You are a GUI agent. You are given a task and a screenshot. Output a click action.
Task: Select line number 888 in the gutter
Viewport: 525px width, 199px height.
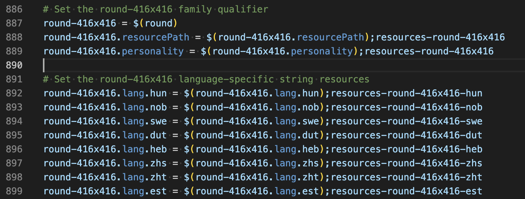pos(14,37)
